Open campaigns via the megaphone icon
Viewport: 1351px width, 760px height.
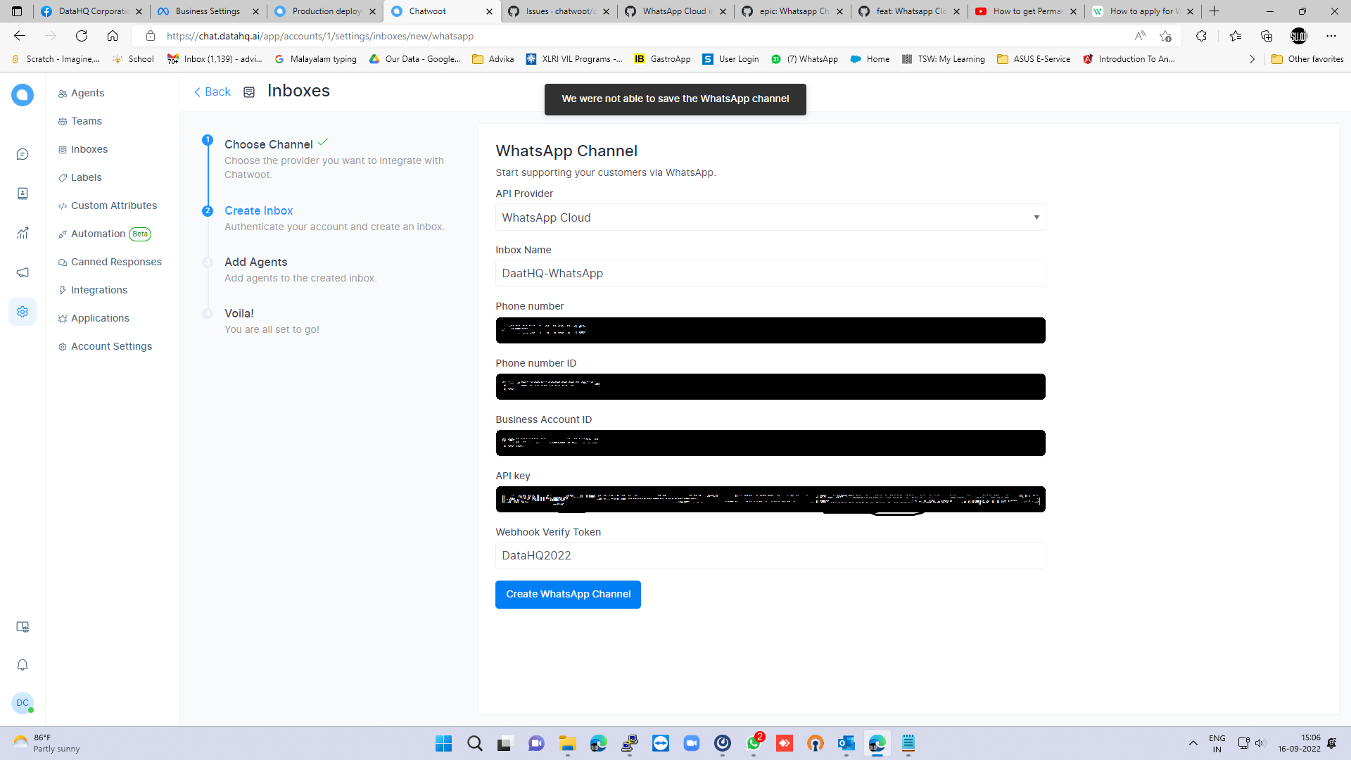tap(23, 272)
